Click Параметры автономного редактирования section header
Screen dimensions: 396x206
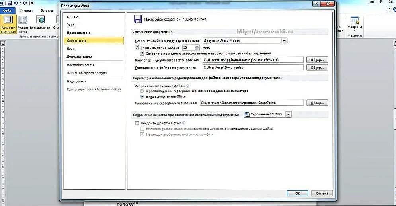coord(207,78)
